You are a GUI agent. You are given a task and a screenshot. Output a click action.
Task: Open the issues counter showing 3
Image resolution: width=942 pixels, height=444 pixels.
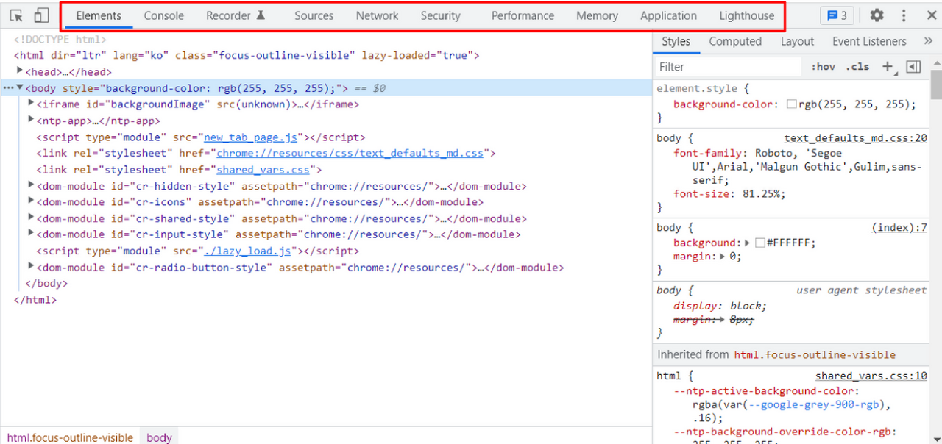(837, 15)
